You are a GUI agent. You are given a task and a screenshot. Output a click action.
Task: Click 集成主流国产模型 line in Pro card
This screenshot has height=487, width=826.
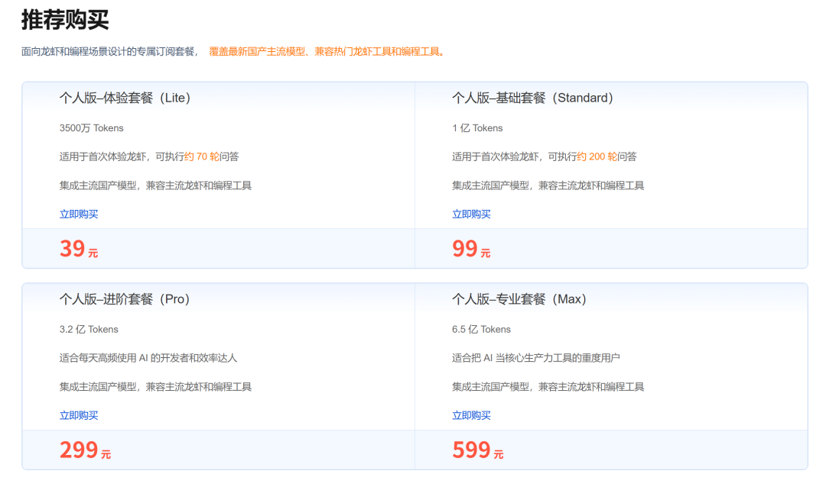(x=155, y=387)
